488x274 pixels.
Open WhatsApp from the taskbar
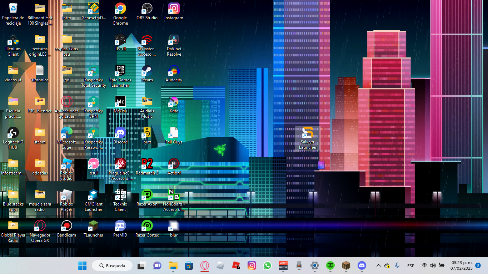tap(268, 265)
